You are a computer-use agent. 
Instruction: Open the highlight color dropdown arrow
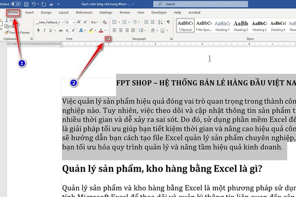point(95,30)
